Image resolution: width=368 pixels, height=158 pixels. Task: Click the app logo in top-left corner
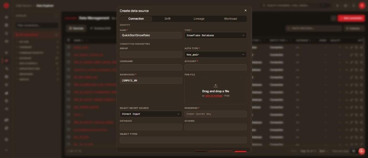(x=6, y=6)
